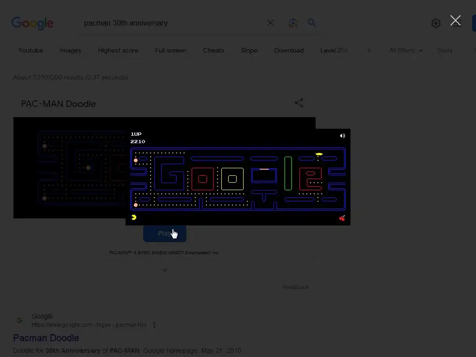Click the Google result favicon

point(20,320)
